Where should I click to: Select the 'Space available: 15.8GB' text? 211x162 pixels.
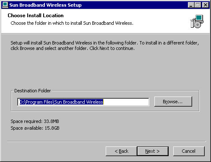[x=35, y=128]
